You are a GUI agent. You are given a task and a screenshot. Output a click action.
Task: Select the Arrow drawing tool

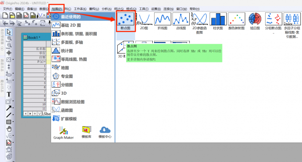pyautogui.click(x=9, y=108)
